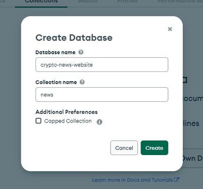This screenshot has width=203, height=189.
Task: Open Learn more in Docs and Tutorials link
Action: 132,180
